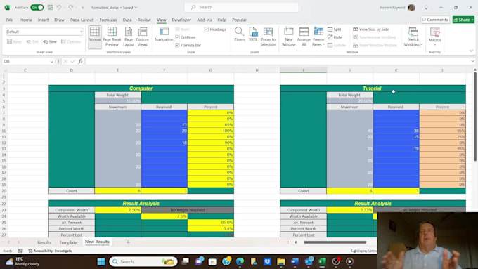Open Accessibility Investigate in status bar
Viewport: 478px width, 269px height.
click(x=51, y=251)
